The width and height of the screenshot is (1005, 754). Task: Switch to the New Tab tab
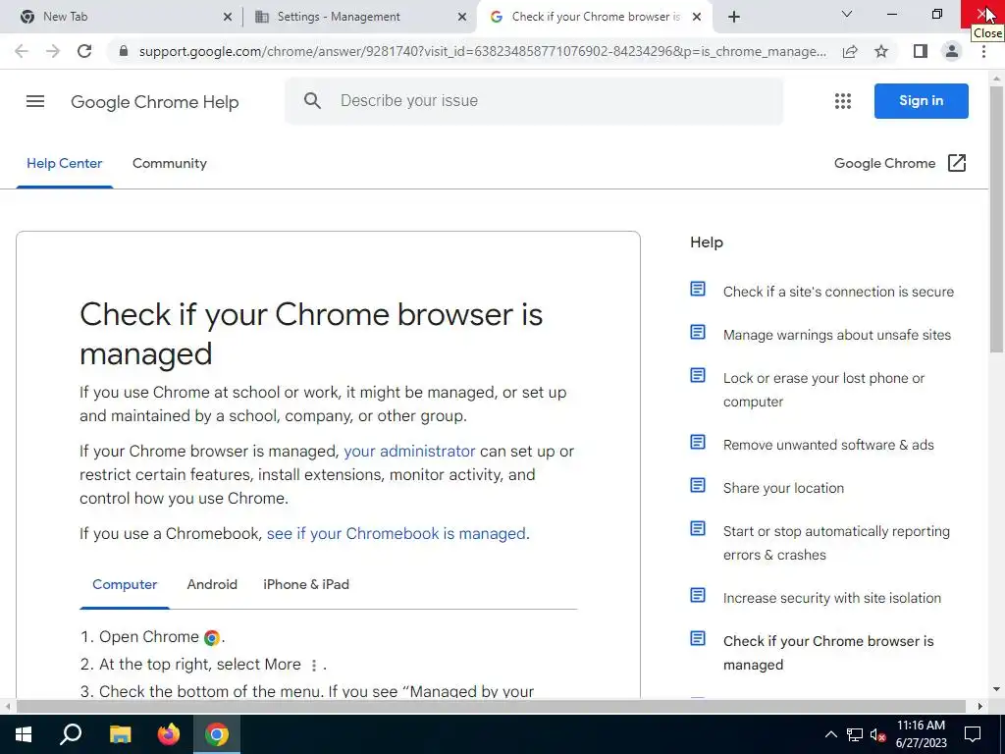point(127,17)
